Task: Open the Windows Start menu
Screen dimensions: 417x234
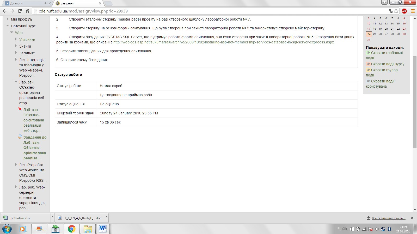Action: (x=7, y=229)
